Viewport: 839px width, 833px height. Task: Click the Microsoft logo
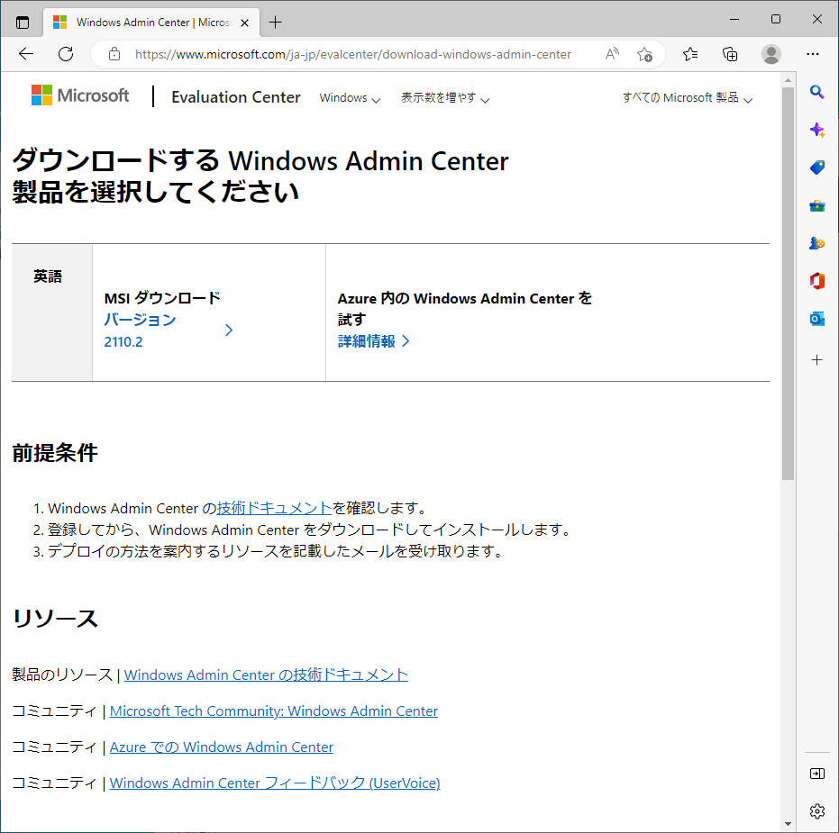80,95
